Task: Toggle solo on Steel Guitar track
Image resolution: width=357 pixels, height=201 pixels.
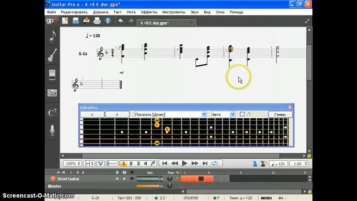Action: 117,179
